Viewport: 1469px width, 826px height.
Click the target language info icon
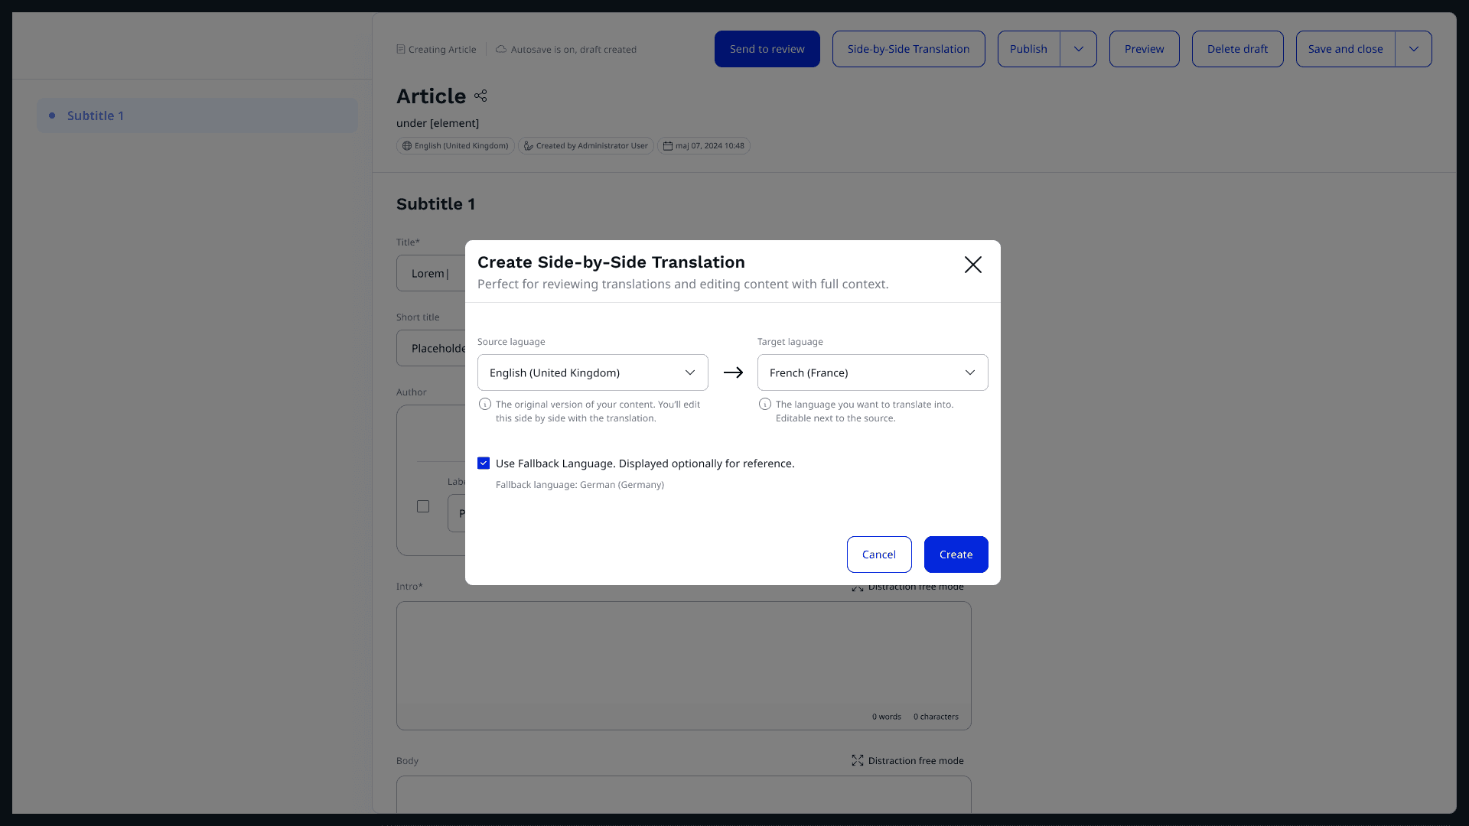[x=765, y=405]
